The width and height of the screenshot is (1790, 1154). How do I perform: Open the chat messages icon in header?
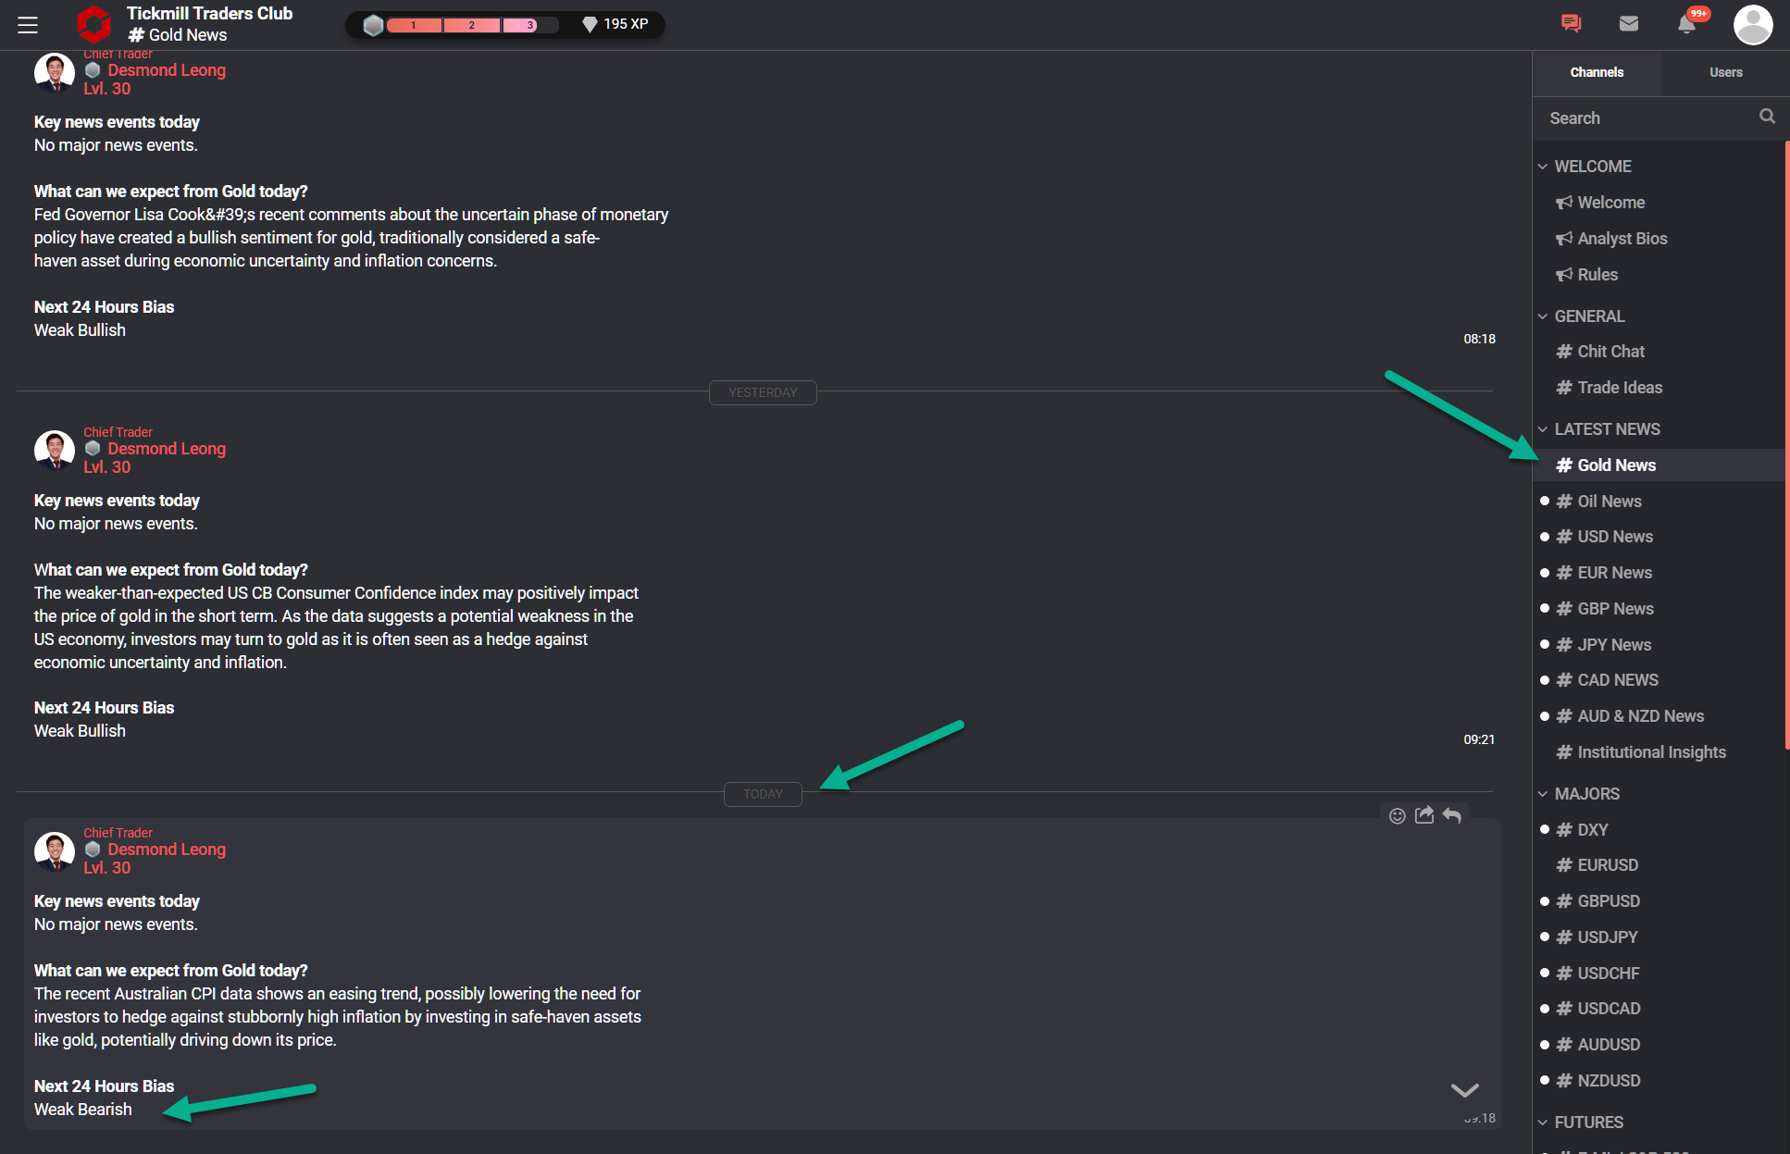[x=1571, y=23]
